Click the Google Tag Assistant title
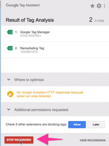 (23, 5)
